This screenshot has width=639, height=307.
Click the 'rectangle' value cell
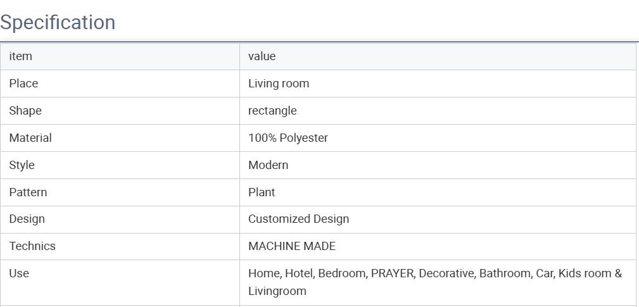[272, 111]
